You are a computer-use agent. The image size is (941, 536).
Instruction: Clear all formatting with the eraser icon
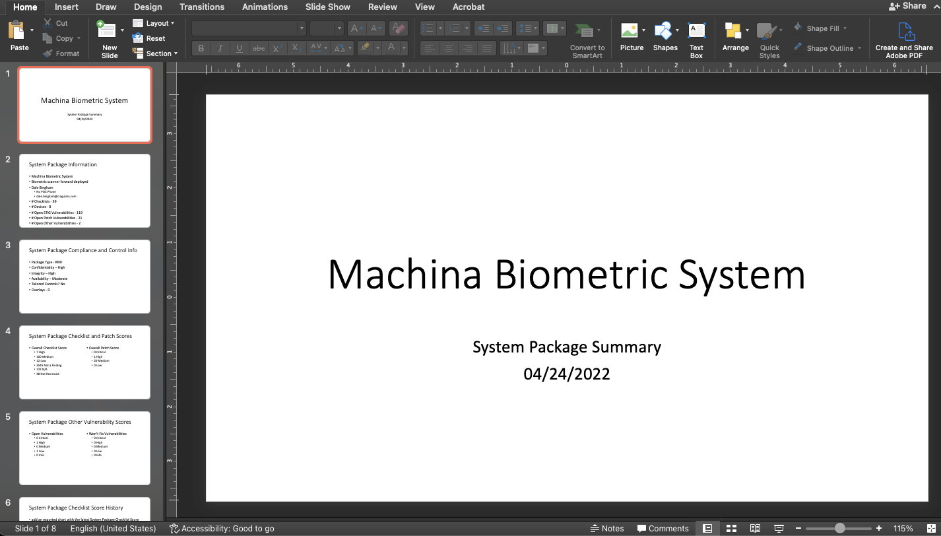[x=398, y=28]
